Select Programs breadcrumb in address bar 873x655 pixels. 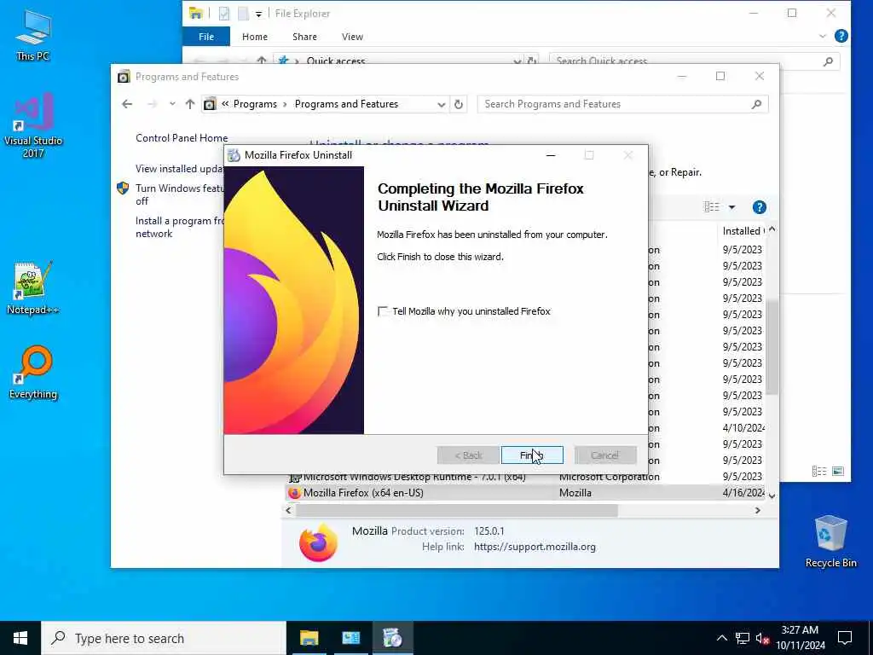tap(255, 104)
